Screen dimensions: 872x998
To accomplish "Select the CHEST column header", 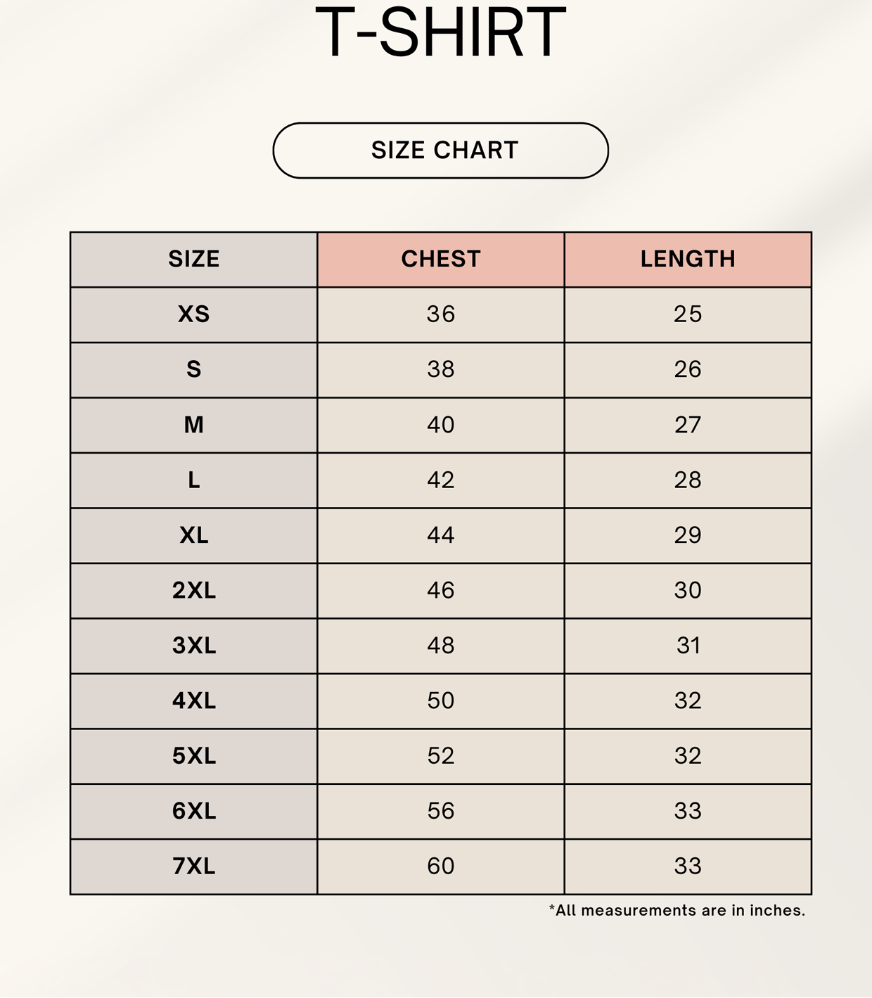I will click(x=441, y=260).
